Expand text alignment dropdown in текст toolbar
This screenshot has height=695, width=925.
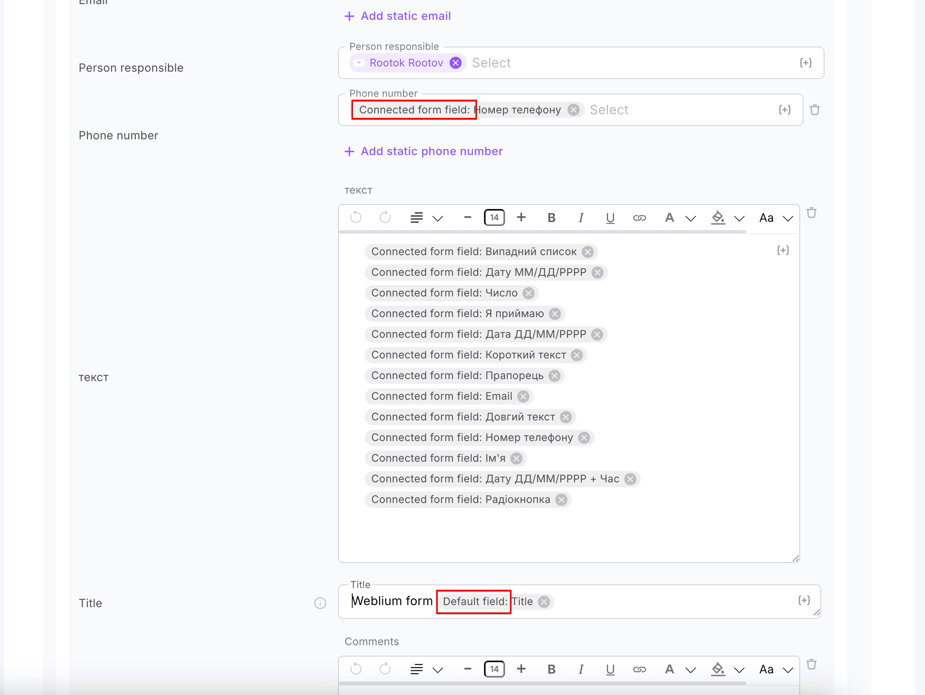point(437,218)
